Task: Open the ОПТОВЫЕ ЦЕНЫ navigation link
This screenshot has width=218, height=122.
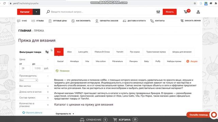Action: pyautogui.click(x=60, y=21)
